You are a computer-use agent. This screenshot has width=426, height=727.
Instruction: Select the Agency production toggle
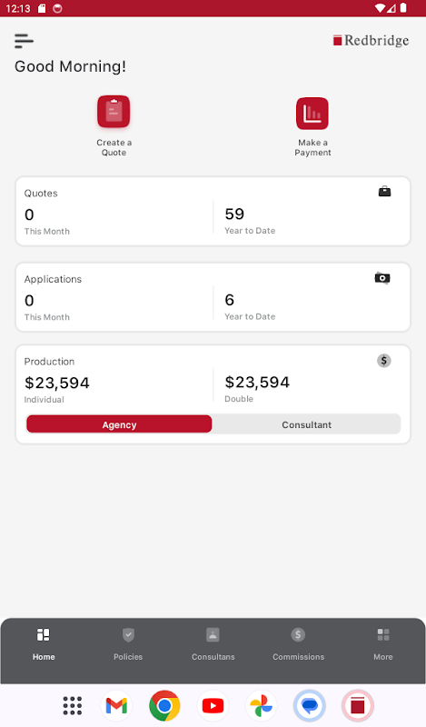[x=119, y=424]
